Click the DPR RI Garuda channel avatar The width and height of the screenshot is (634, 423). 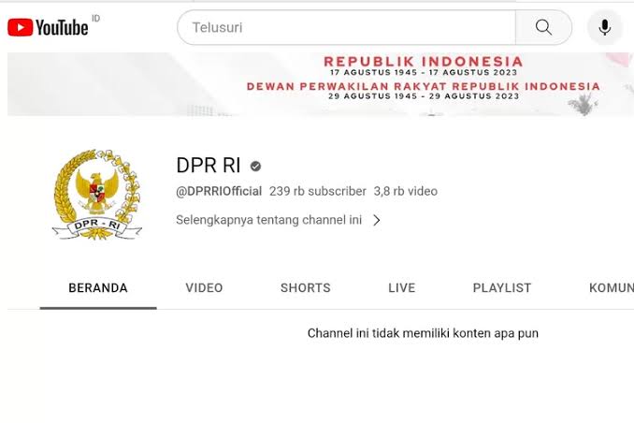[96, 194]
